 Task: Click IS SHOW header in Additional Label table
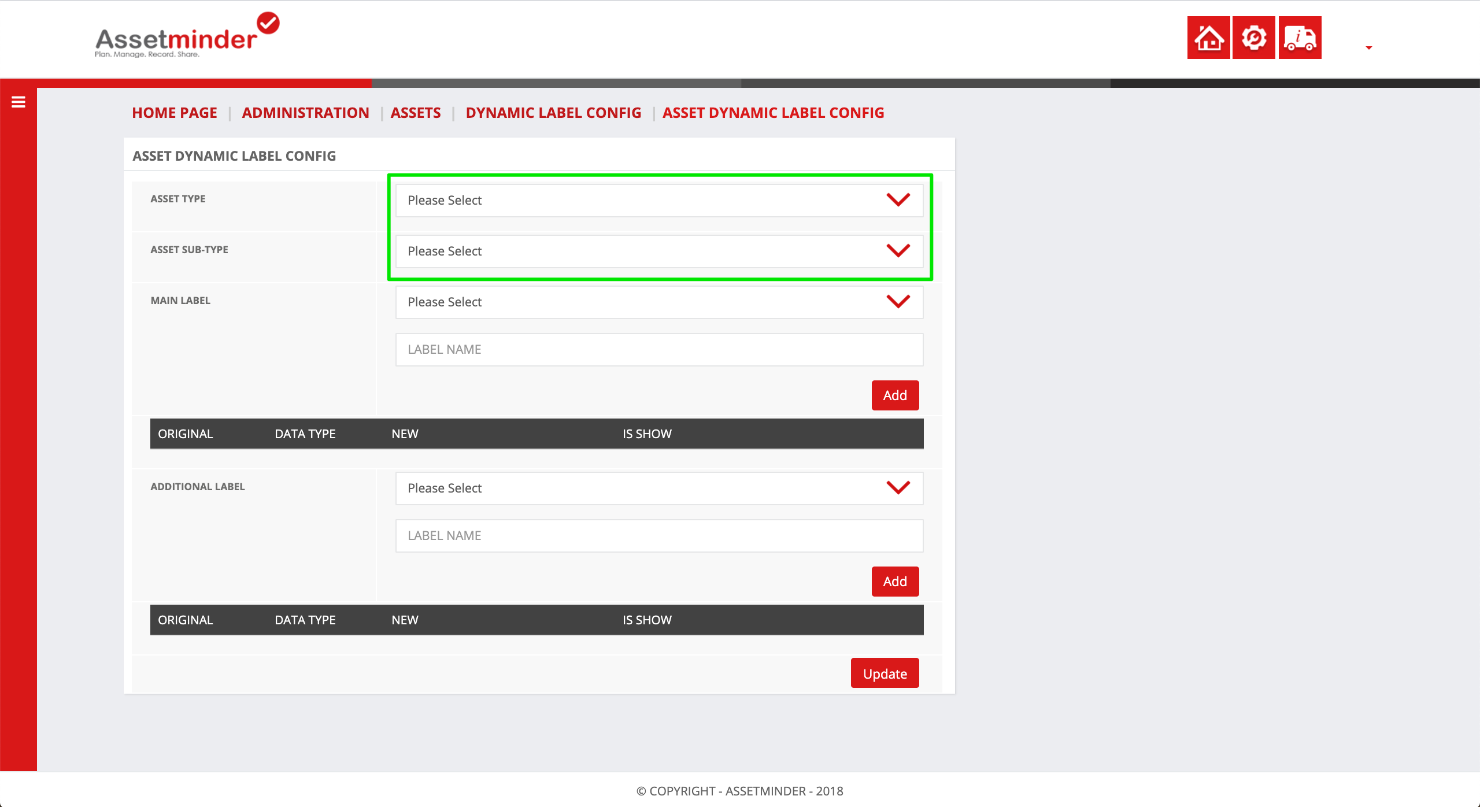[647, 620]
